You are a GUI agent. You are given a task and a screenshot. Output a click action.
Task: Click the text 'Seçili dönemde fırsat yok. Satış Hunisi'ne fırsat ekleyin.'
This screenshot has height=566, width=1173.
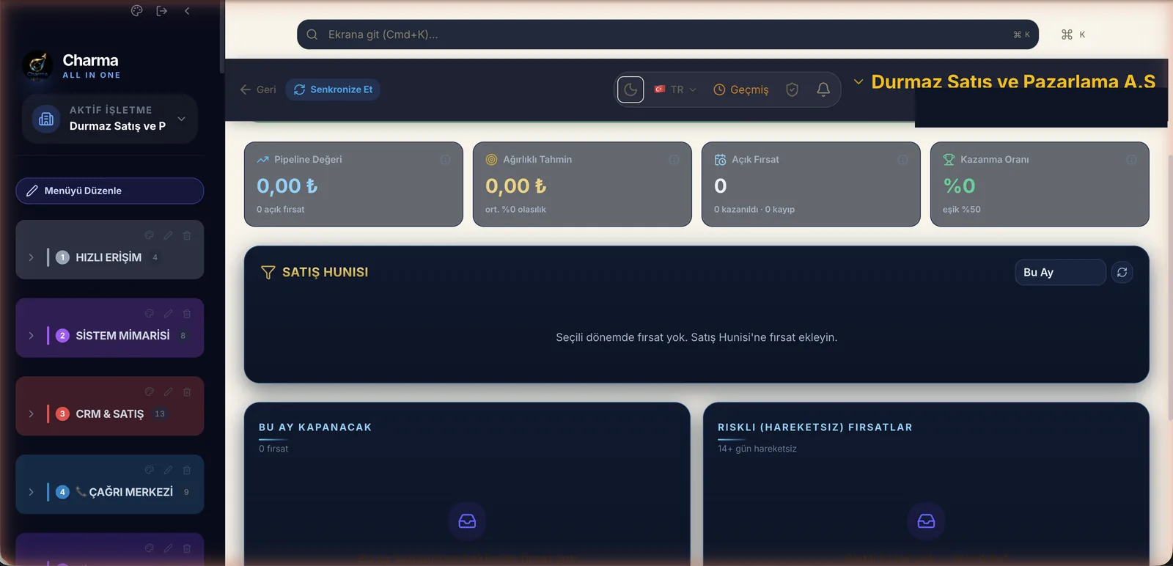(x=696, y=337)
